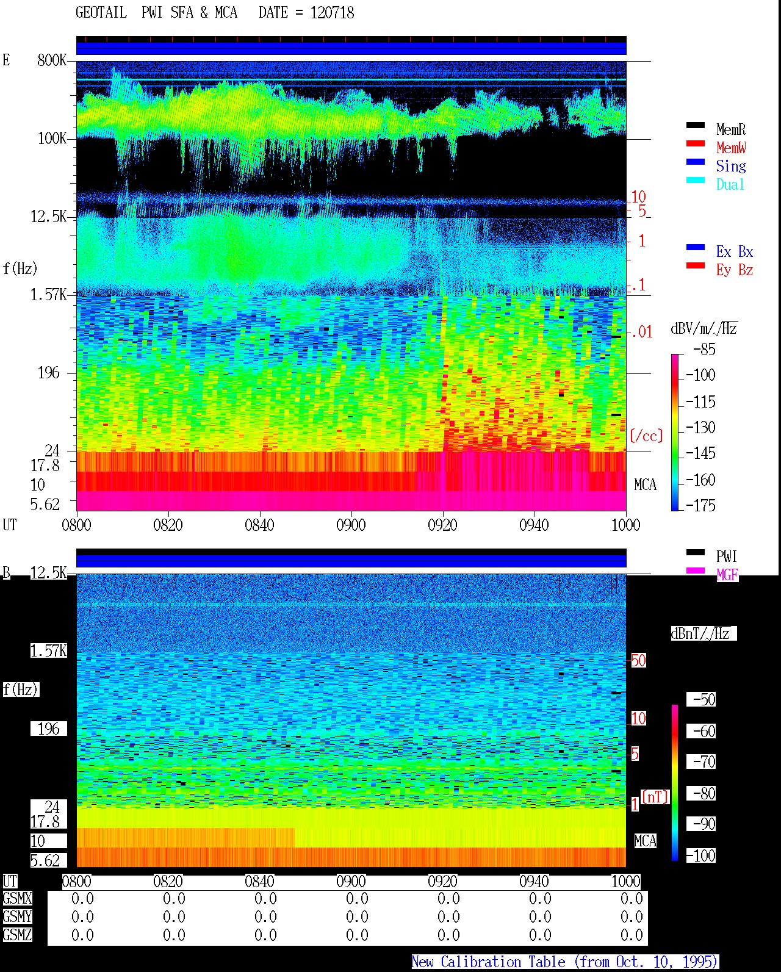Select the 'dBV/m/√Hz' unit label
Viewport: 781px width, 972px height.
[704, 328]
